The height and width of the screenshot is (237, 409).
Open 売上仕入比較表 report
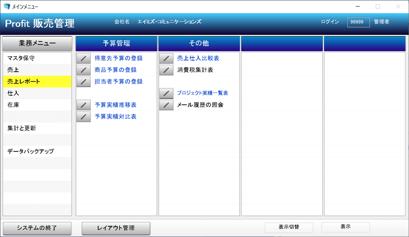point(198,58)
